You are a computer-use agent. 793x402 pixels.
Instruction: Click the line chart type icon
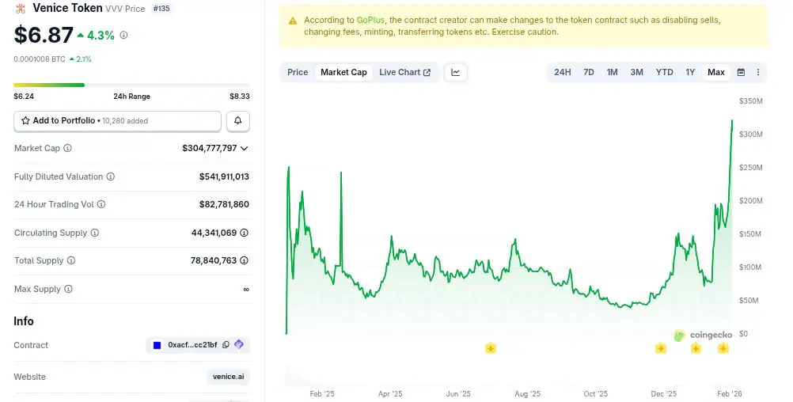456,72
